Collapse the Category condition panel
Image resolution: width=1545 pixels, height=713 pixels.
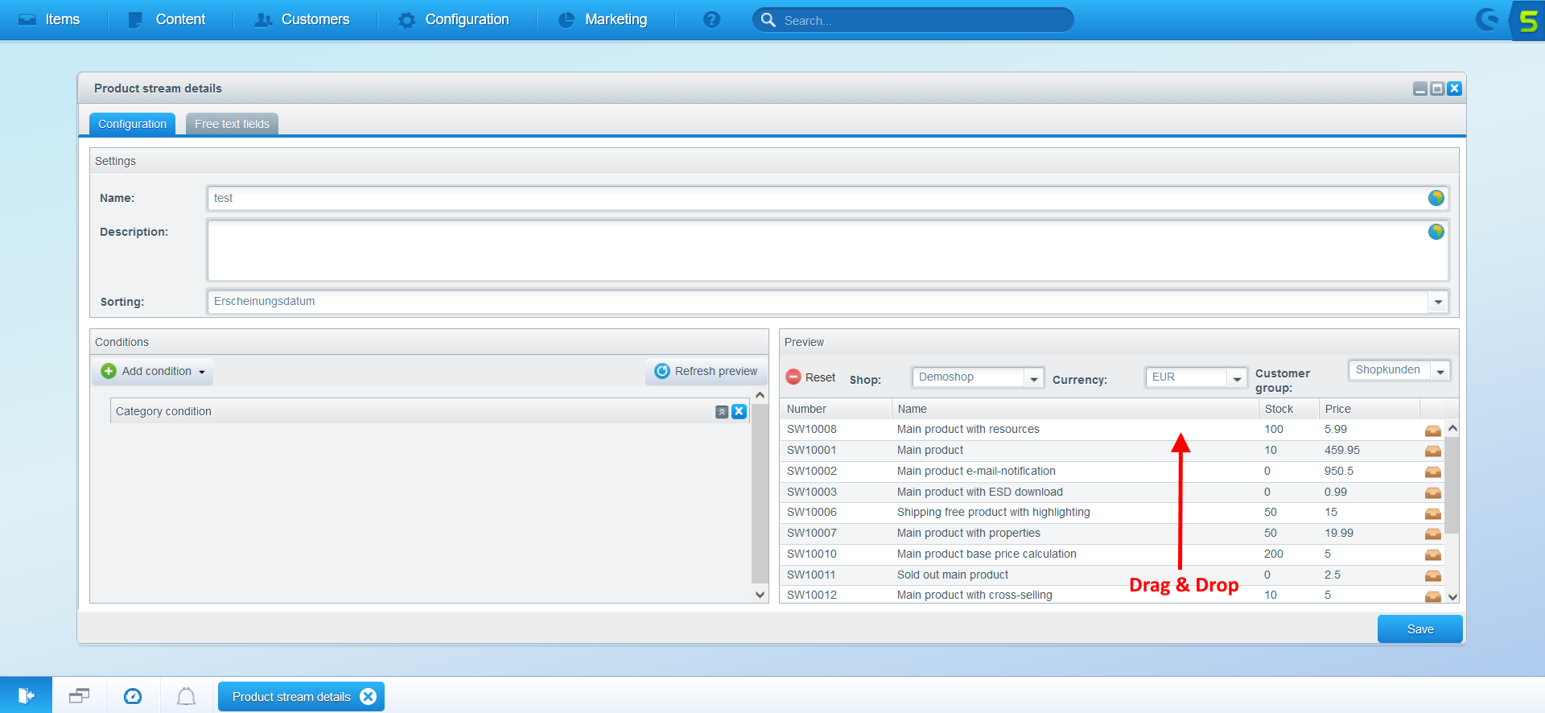722,411
